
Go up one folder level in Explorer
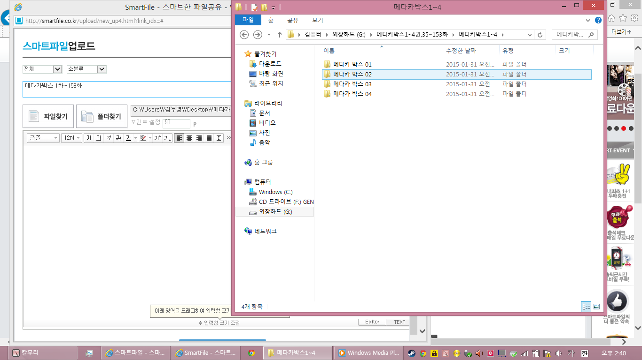(280, 35)
